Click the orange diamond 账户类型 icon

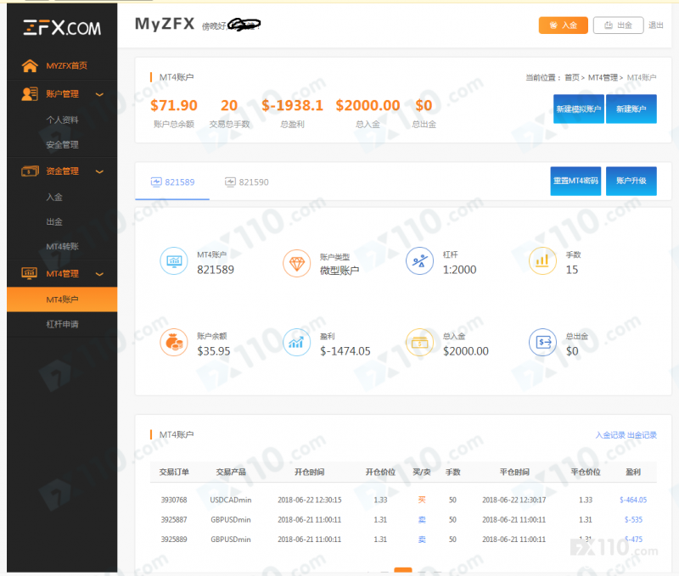[x=296, y=263]
